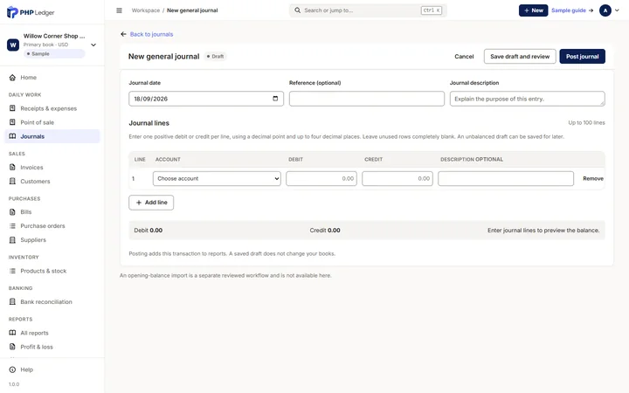Focus the Credit amount field on line 1
629x393 pixels.
(397, 178)
